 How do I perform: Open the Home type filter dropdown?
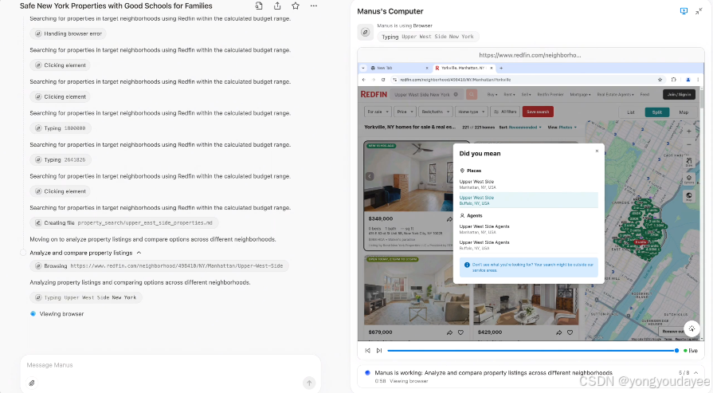471,112
